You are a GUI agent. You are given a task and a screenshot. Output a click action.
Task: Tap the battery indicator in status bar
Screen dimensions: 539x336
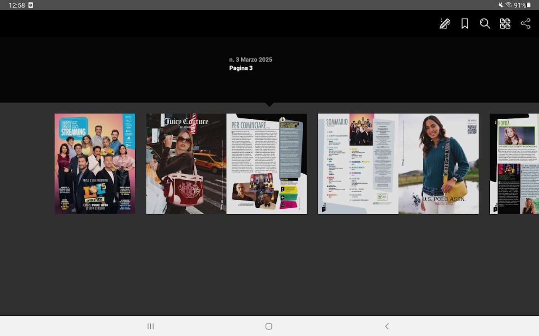pyautogui.click(x=523, y=5)
